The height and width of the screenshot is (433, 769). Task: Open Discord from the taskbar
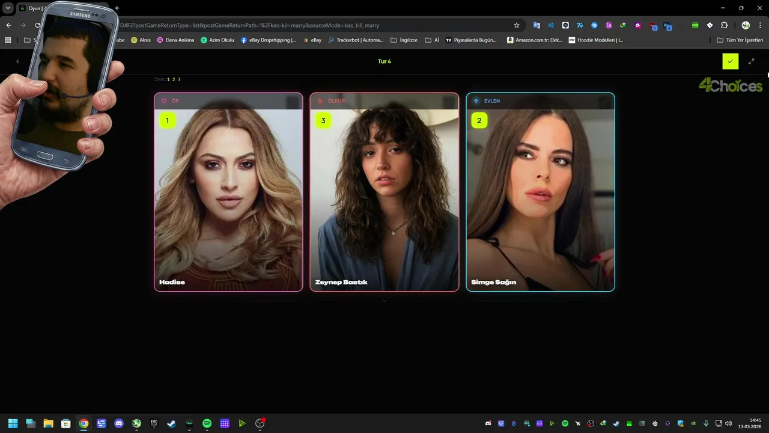click(x=119, y=423)
